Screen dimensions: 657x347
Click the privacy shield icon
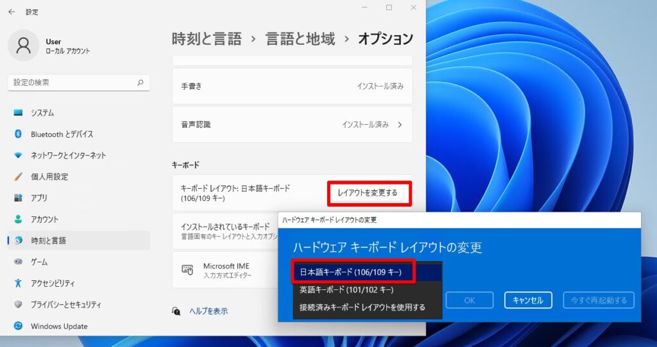(18, 304)
